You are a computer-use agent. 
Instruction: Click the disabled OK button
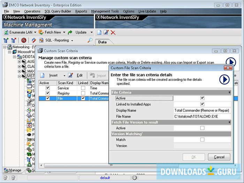194,157
